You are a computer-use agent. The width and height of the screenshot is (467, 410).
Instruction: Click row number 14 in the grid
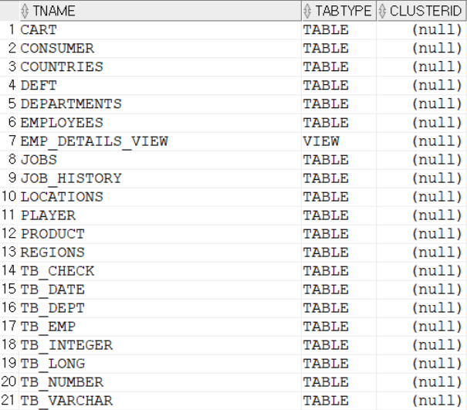point(8,270)
